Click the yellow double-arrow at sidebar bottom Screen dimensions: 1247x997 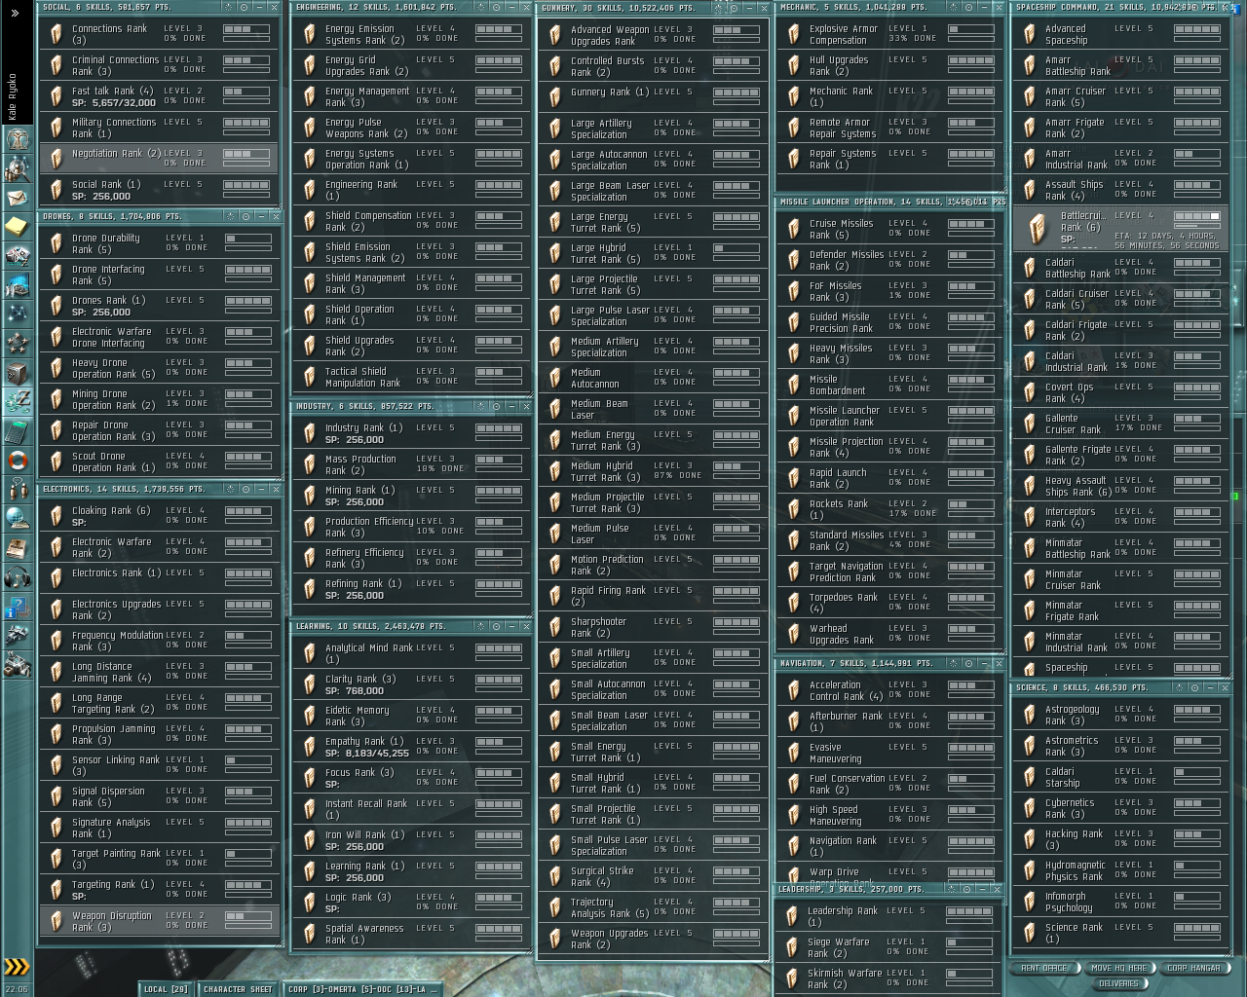pyautogui.click(x=17, y=967)
